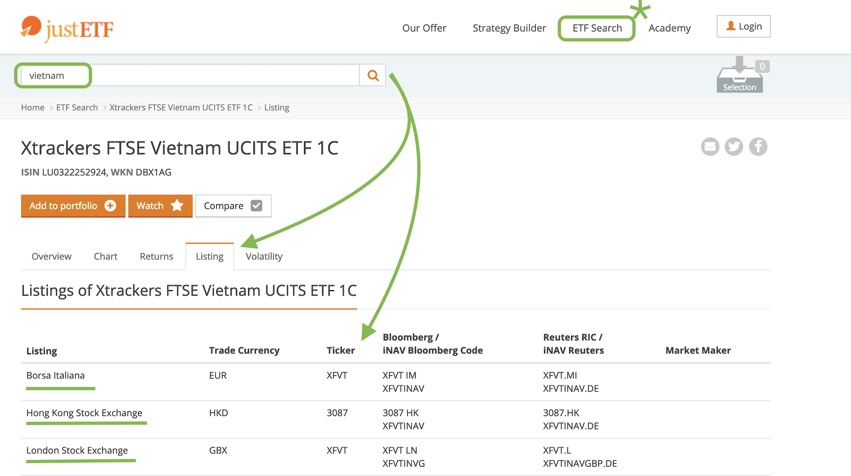851x476 pixels.
Task: Switch to the Chart tab
Action: coord(106,257)
